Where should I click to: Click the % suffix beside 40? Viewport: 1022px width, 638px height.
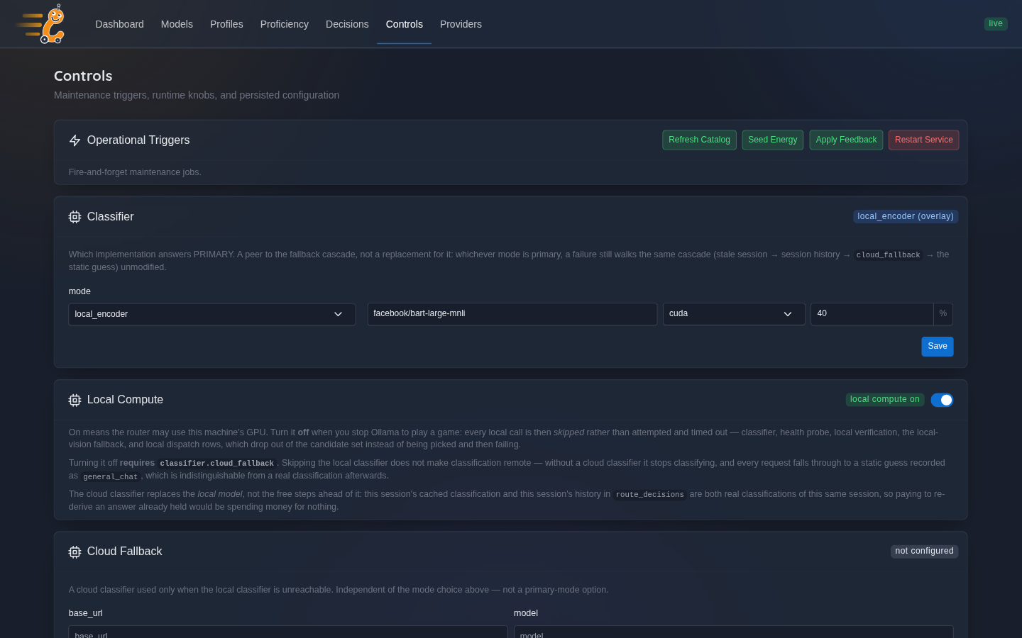[943, 314]
